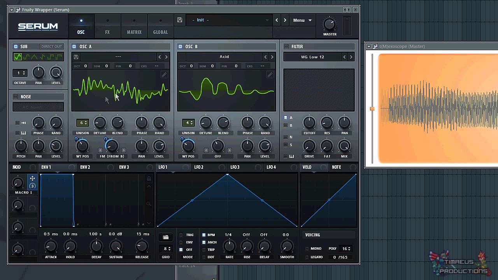Screen dimensions: 498x280
Task: Select the square sub oscillator waveform
Action: pyautogui.click(x=50, y=57)
